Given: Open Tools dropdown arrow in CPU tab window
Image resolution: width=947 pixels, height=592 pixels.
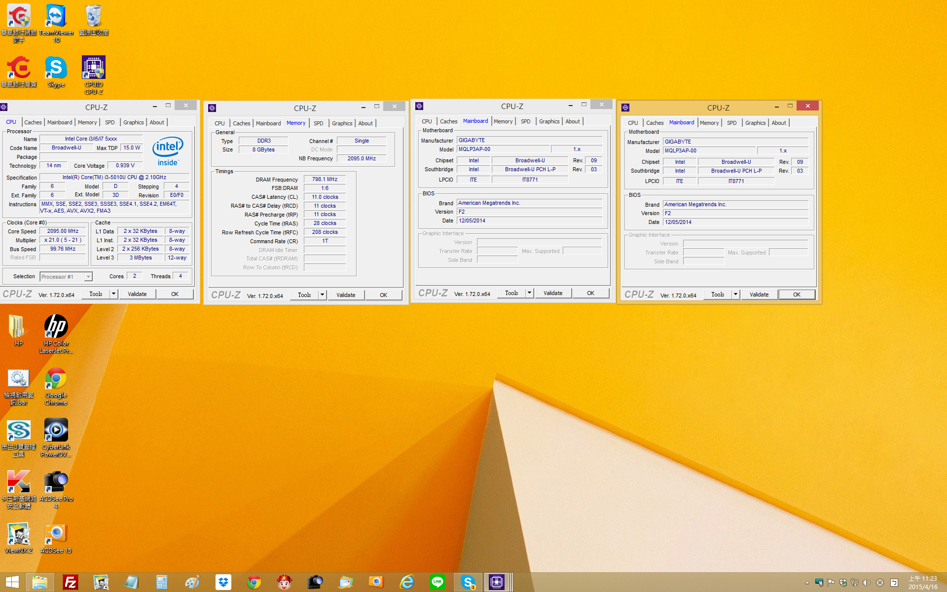Looking at the screenshot, I should tap(113, 294).
